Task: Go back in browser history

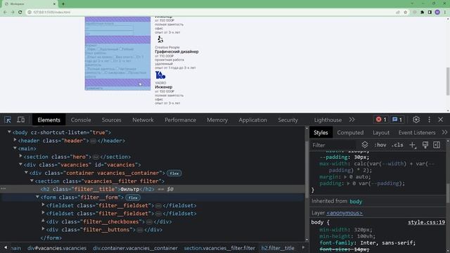Action: [x=5, y=12]
